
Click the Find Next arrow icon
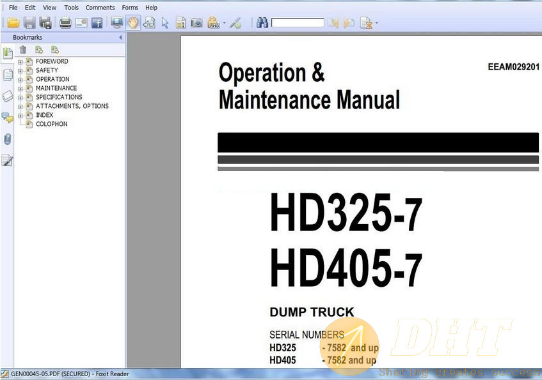pos(349,23)
